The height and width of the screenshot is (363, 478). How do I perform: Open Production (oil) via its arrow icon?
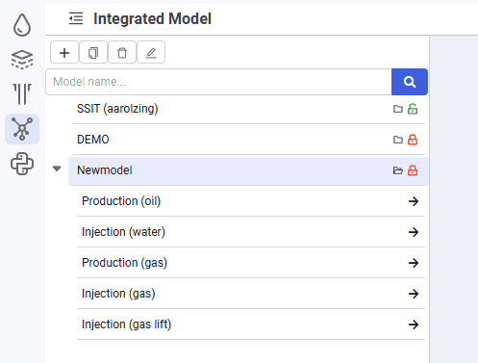click(414, 201)
